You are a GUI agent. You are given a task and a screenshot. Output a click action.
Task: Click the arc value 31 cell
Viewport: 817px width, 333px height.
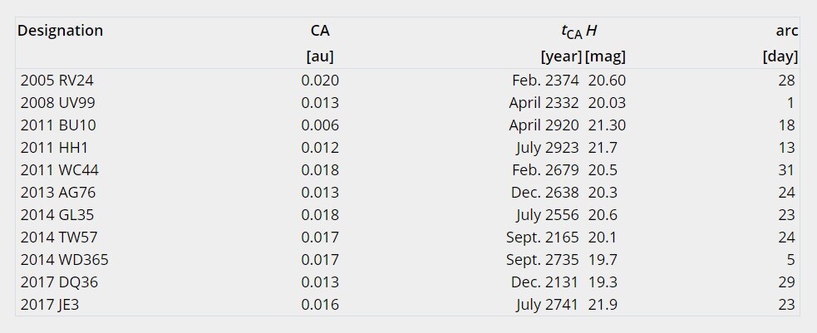click(x=786, y=170)
